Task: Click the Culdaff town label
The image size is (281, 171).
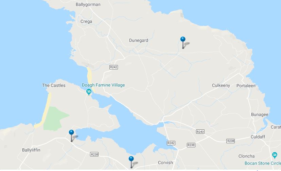Action: pos(258,137)
